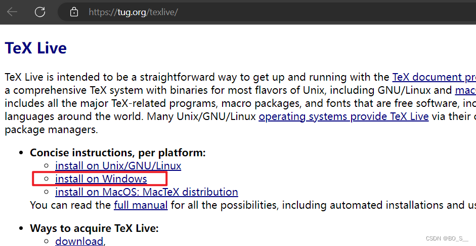476x246 pixels.
Task: Click hollow bullet before 'install on Windows'
Action: (46, 179)
